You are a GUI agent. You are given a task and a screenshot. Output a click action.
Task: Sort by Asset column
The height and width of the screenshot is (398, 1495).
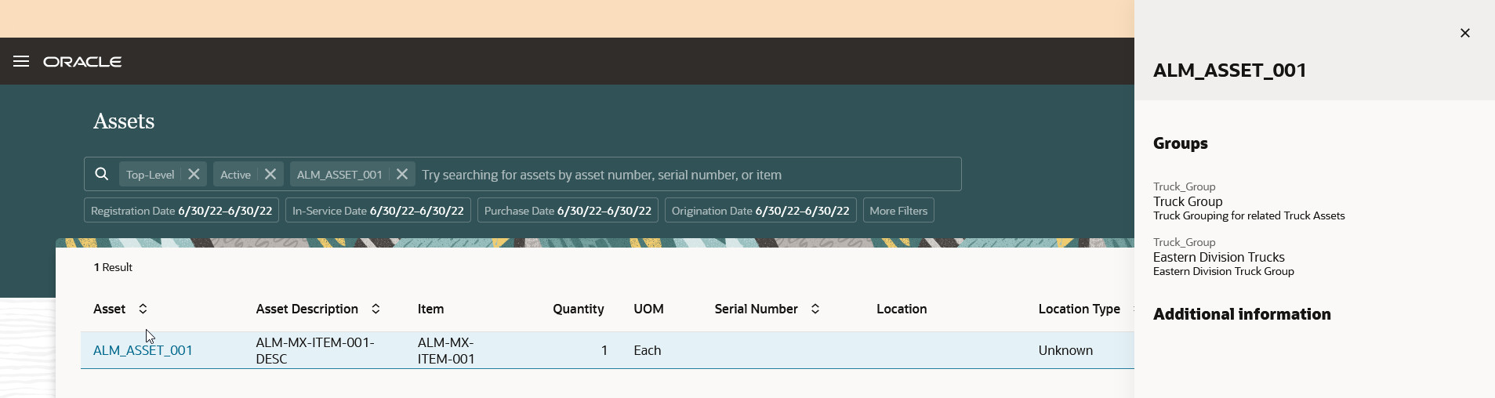tap(143, 309)
